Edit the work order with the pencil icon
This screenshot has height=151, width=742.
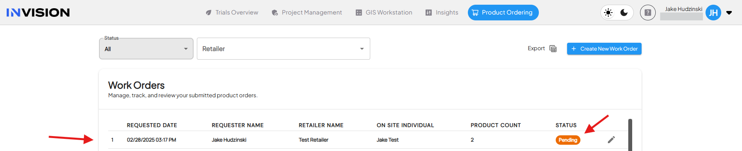pyautogui.click(x=611, y=140)
